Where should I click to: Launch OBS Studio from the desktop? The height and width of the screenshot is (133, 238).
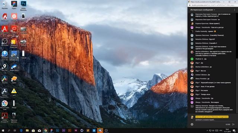[5, 42]
